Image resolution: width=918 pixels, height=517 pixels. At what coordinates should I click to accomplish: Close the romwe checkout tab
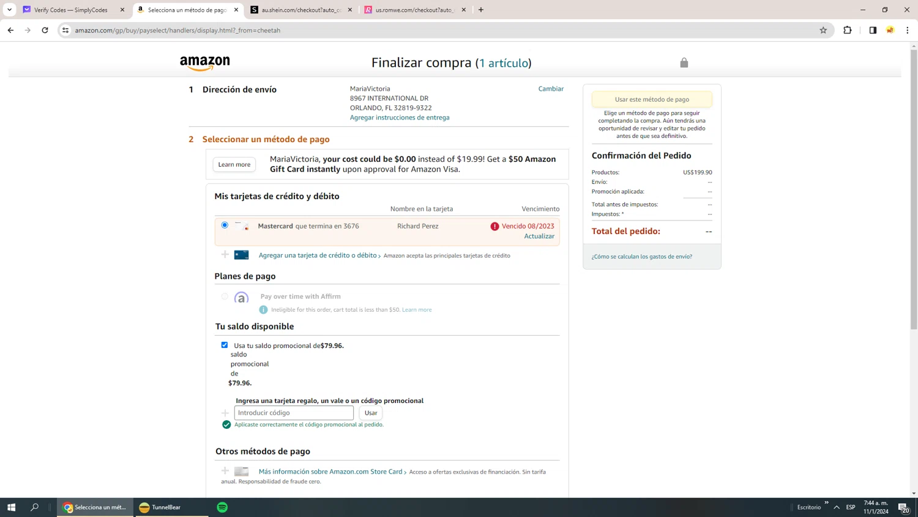[464, 10]
